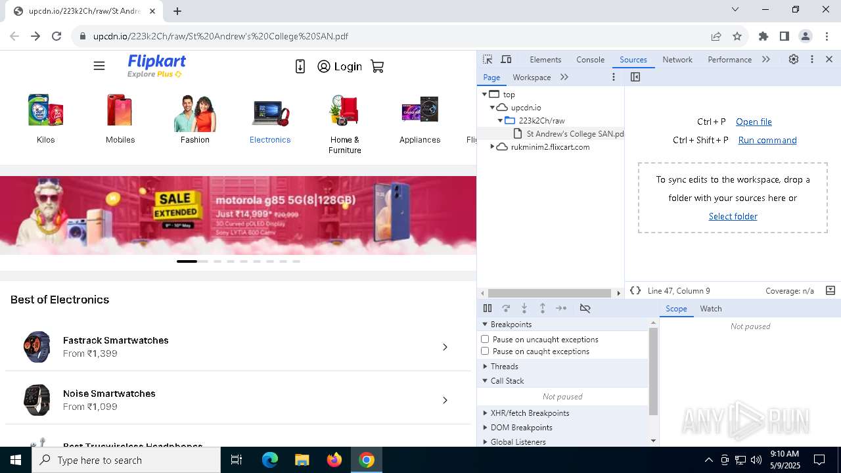841x473 pixels.
Task: Open the Appliances category
Action: coord(420,119)
